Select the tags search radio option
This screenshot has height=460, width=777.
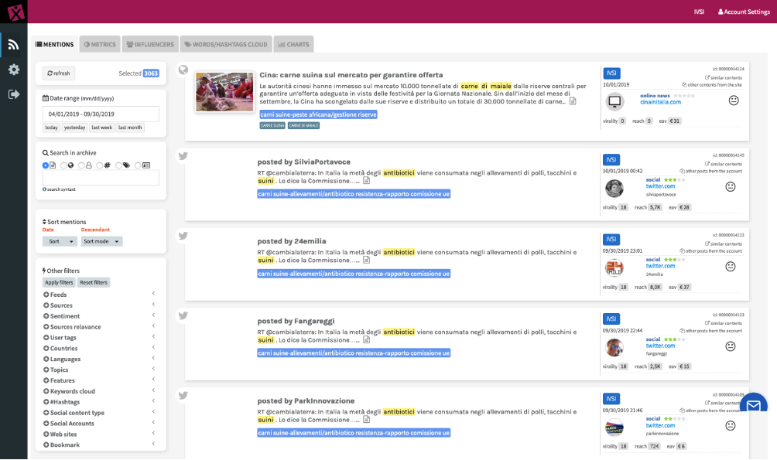pos(119,165)
